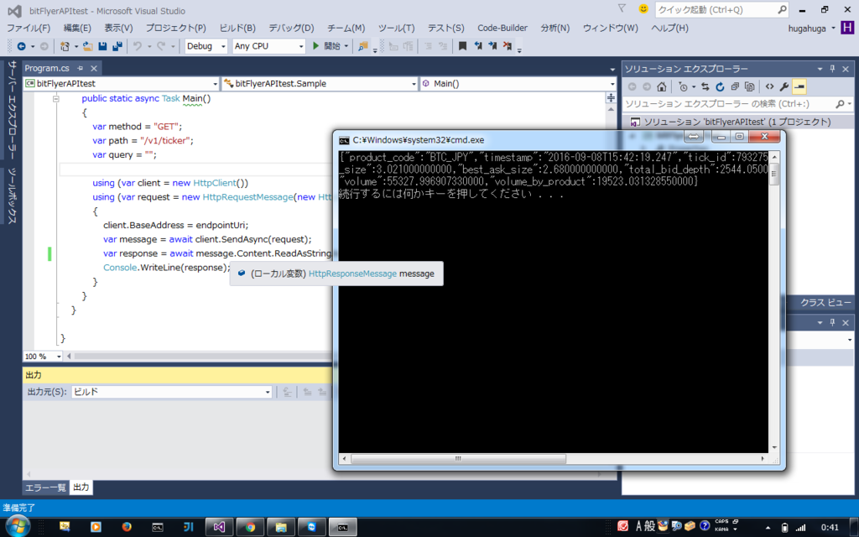This screenshot has height=537, width=859.
Task: View code from Solution Explorer toolbar
Action: (770, 86)
